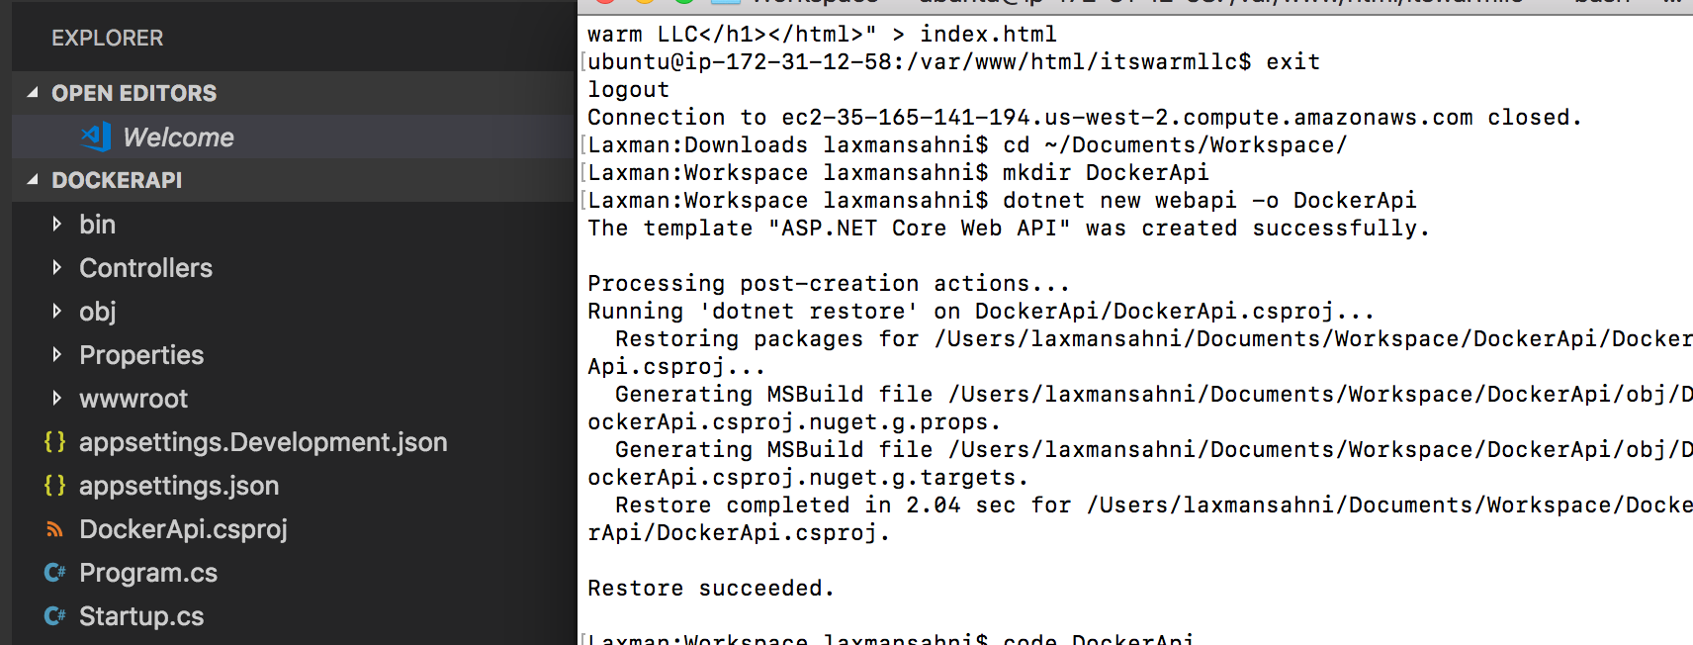The width and height of the screenshot is (1693, 645).
Task: Click the JSON braces icon beside appsettings.json
Action: coord(56,486)
